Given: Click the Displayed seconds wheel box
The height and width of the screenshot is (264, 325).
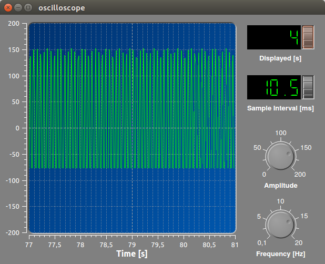Looking at the screenshot, I should coord(308,37).
